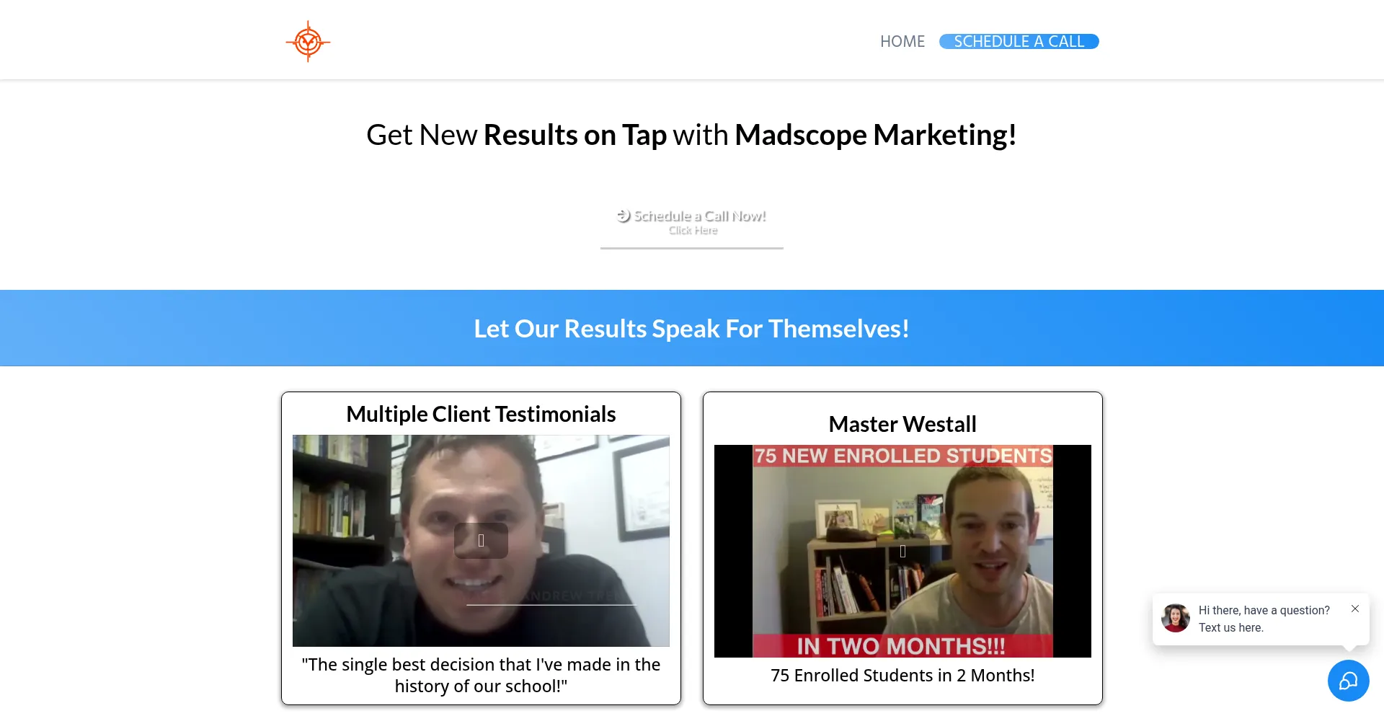Click the Schedule a Call Now button
This screenshot has width=1384, height=716.
691,222
